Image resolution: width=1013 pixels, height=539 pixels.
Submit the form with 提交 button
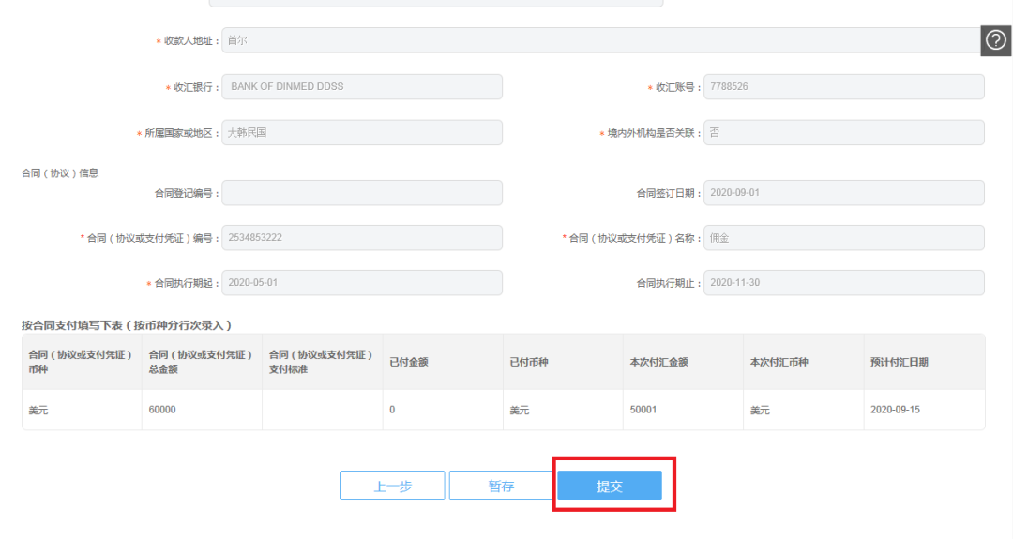coord(610,486)
